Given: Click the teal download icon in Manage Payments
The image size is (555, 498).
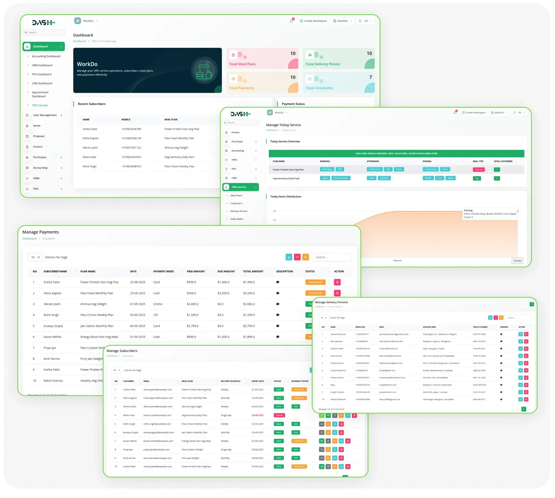Looking at the screenshot, I should [289, 257].
